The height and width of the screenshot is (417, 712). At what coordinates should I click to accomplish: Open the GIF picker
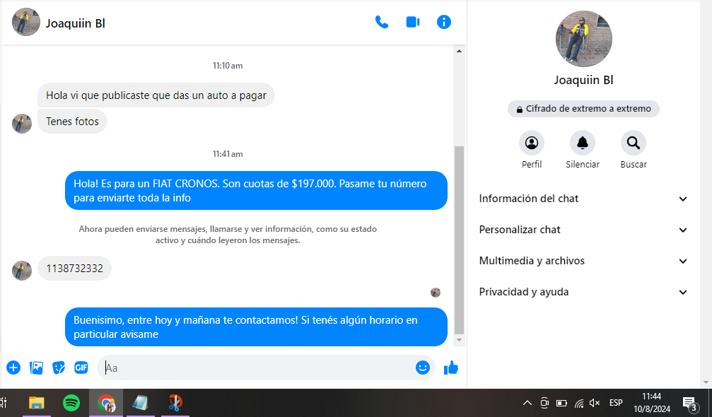81,368
